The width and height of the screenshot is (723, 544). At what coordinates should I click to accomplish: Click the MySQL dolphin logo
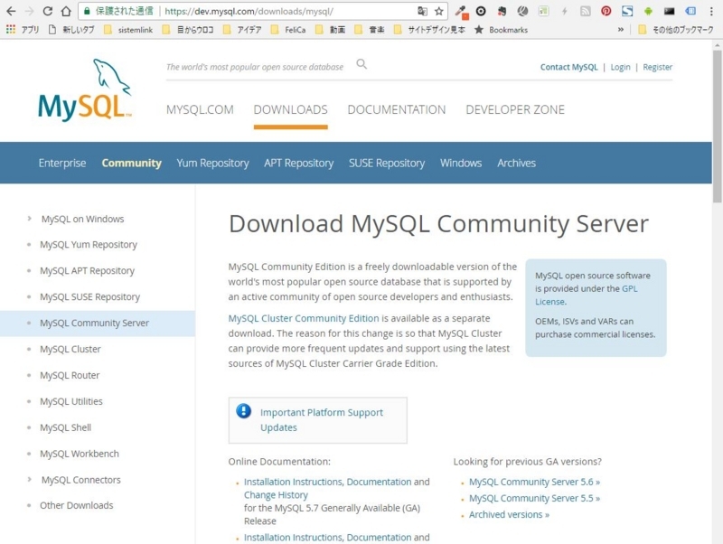85,89
